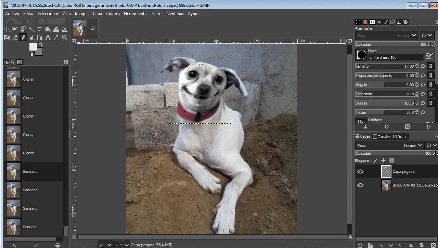Switch to the Canales tab
This screenshot has height=248, width=438.
[382, 136]
